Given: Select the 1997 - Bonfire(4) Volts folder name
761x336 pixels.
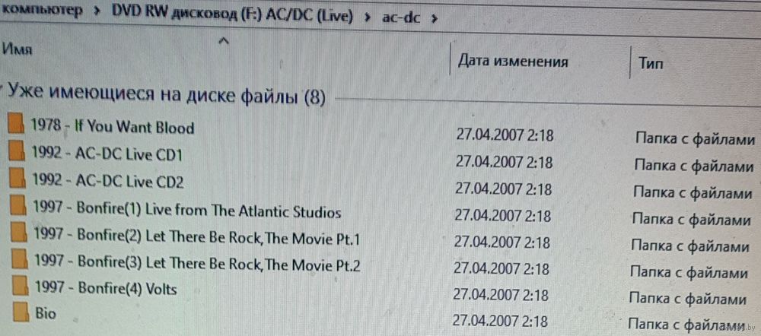Looking at the screenshot, I should point(106,288).
